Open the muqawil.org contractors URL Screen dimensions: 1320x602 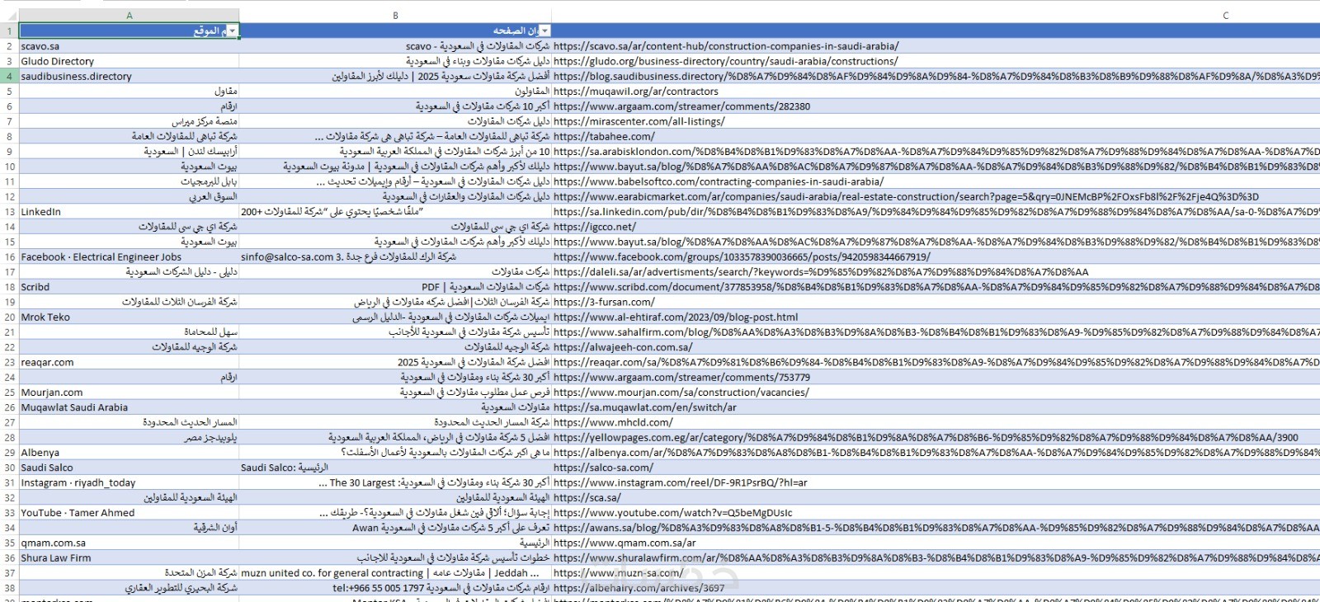click(636, 92)
